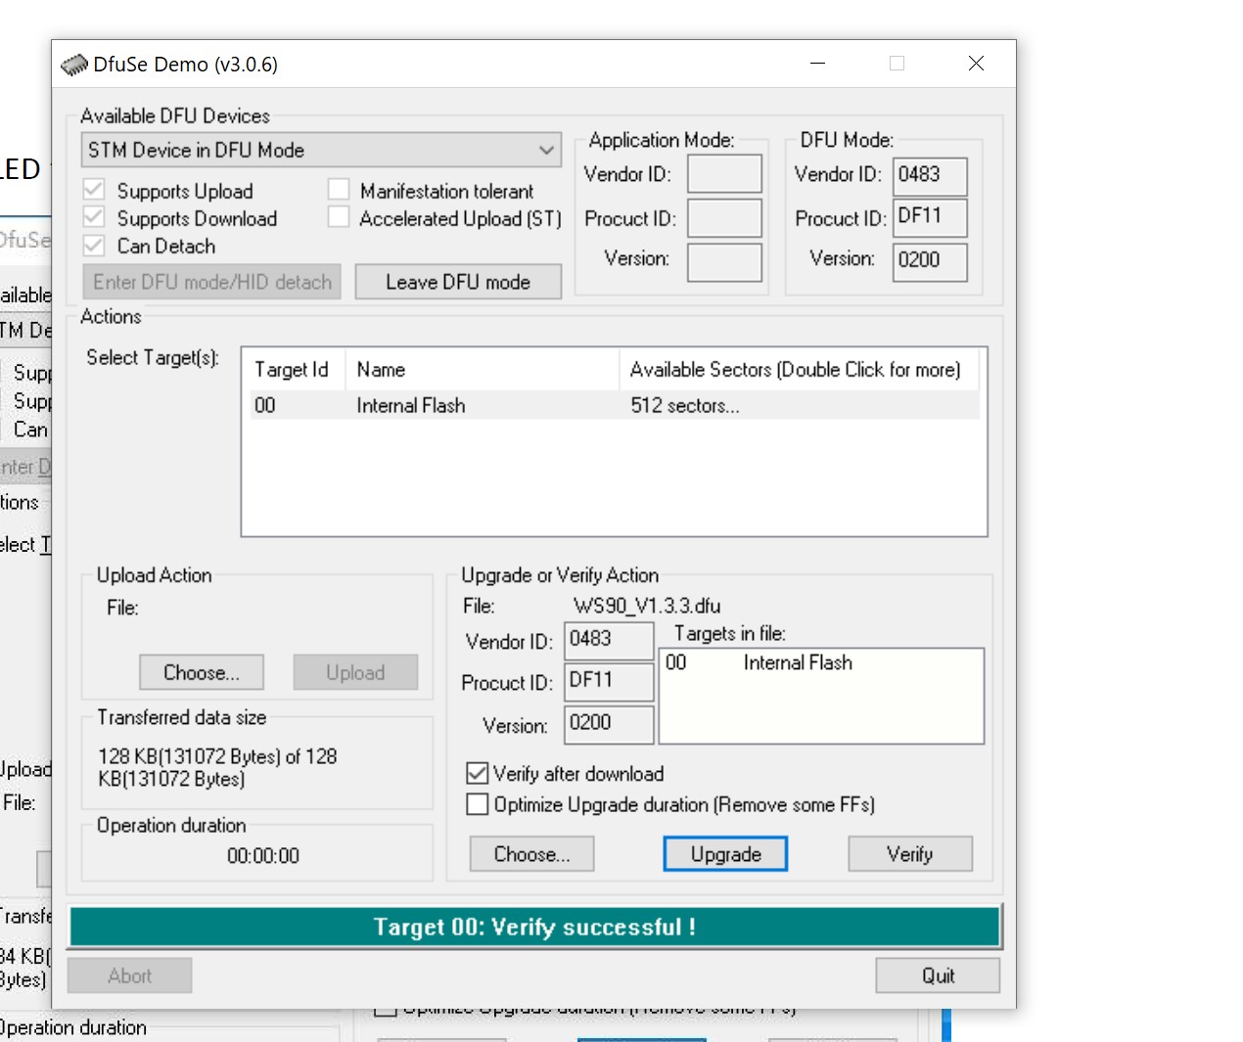Enable Optimize Upgrade duration option
Image resolution: width=1243 pixels, height=1042 pixels.
tap(478, 804)
